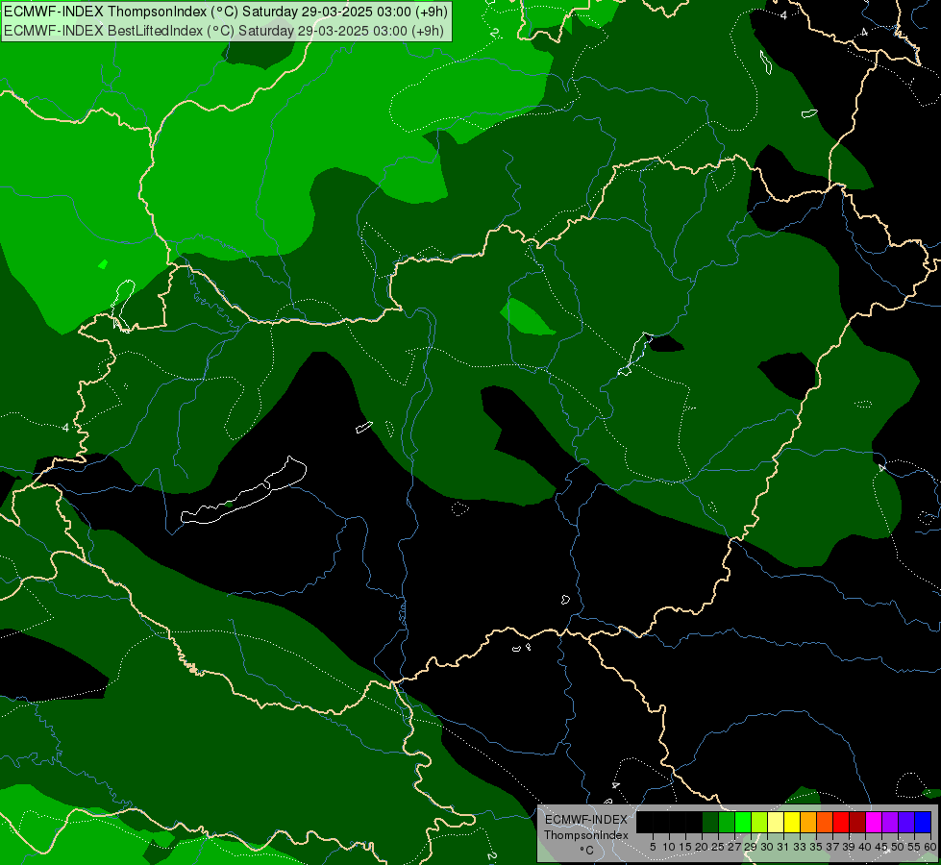The height and width of the screenshot is (865, 941).
Task: Click the legend tick value '40'
Action: 865,847
